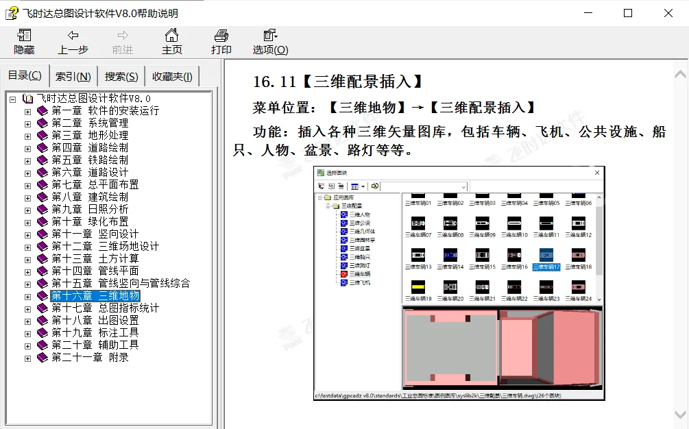Open the block name combo box dropdown
Viewport: 689px width, 429px height.
464,186
